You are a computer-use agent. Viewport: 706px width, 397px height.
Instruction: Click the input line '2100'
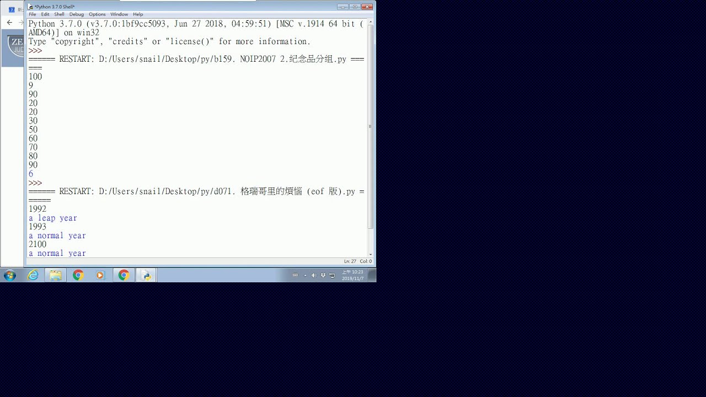pyautogui.click(x=38, y=244)
